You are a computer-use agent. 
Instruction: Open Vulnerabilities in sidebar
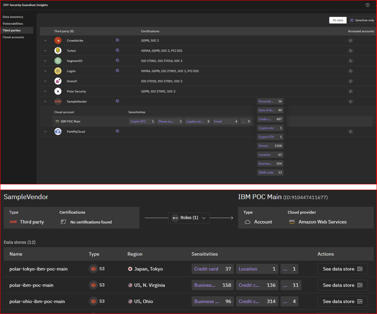13,23
